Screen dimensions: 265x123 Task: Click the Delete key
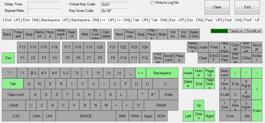point(188,84)
